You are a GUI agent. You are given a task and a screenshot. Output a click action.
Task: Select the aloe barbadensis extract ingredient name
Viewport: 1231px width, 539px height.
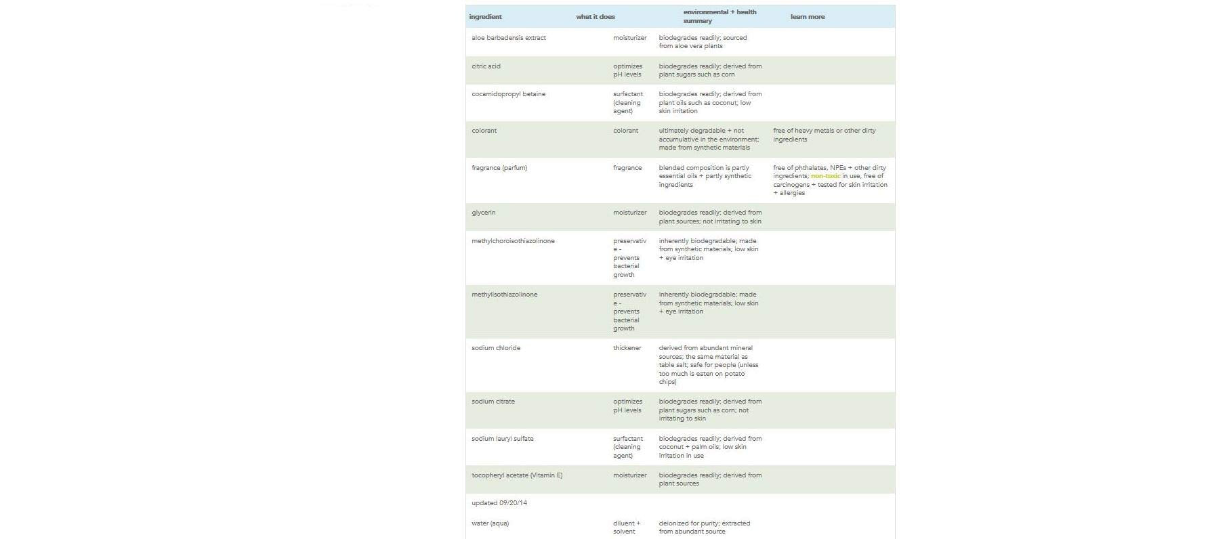coord(508,38)
